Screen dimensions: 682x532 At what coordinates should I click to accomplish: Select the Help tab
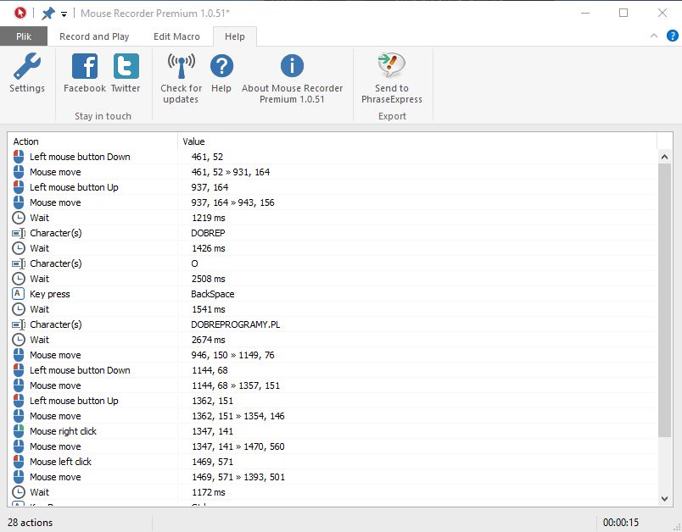coord(235,36)
